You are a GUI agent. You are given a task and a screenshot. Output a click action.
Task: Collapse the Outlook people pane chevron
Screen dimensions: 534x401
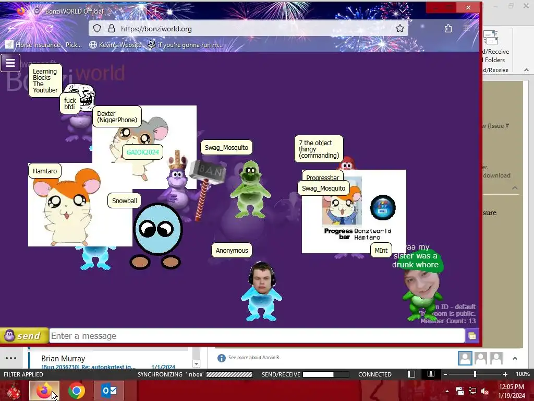[x=515, y=358]
